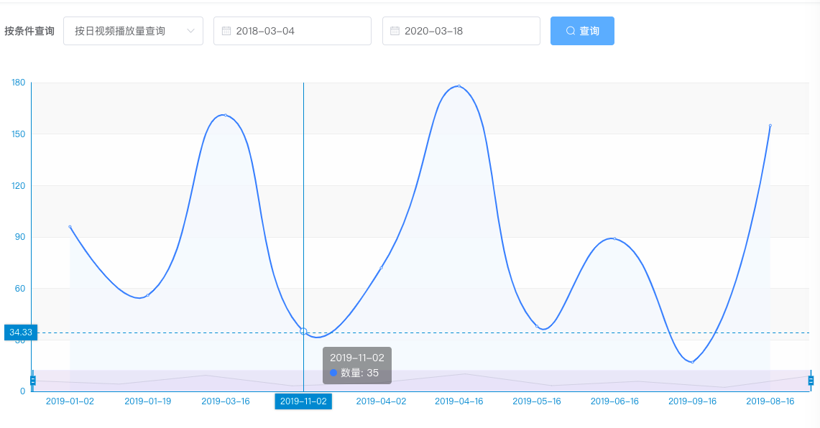Viewport: 820px width, 428px height.
Task: Click the lowest data point at 2019-09-16
Action: tap(693, 362)
